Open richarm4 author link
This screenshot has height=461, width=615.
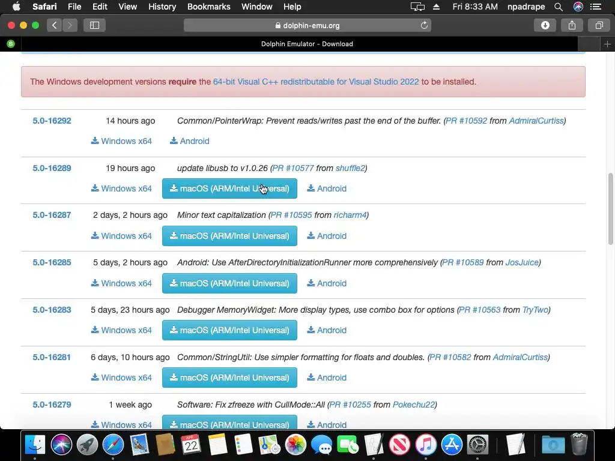click(x=350, y=215)
